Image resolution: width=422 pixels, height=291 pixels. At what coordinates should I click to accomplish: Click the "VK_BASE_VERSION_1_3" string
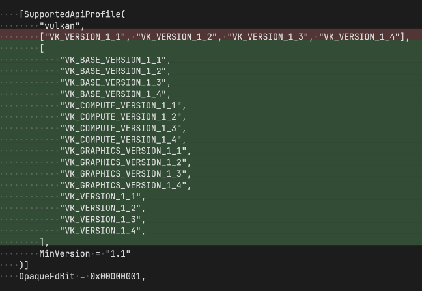[x=115, y=82]
